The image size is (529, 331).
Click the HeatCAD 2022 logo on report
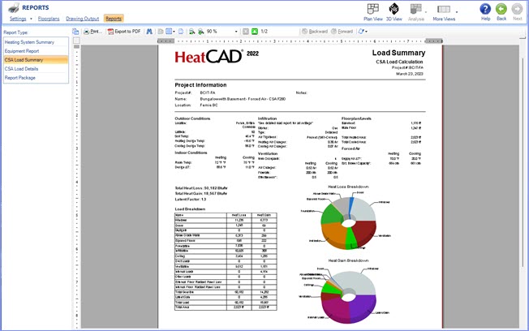(x=217, y=56)
